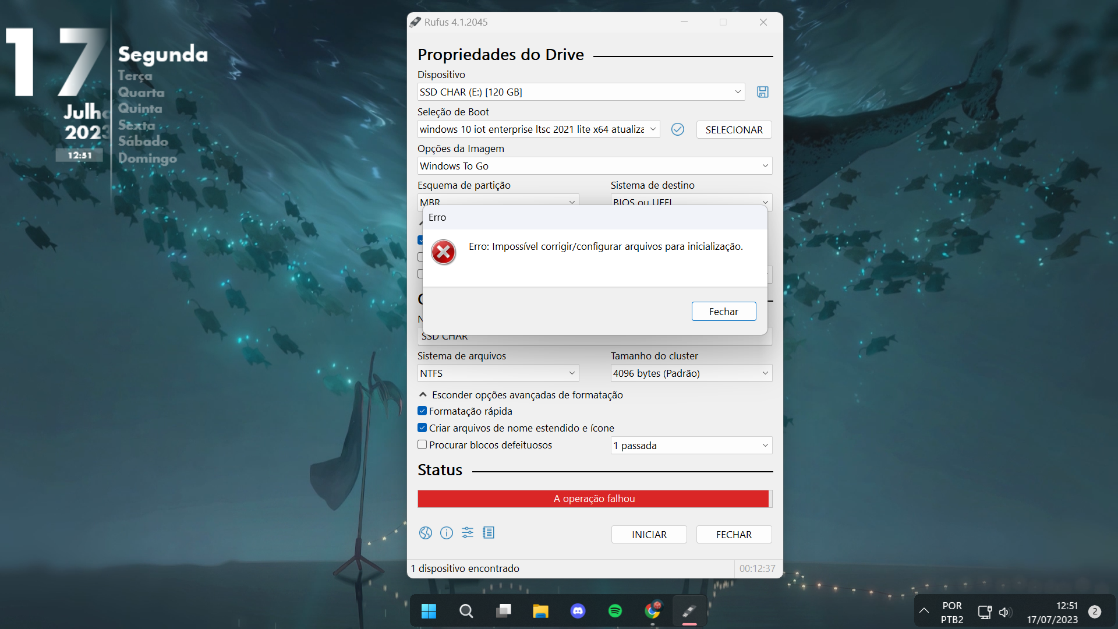1118x629 pixels.
Task: Open taskbar search
Action: [466, 611]
